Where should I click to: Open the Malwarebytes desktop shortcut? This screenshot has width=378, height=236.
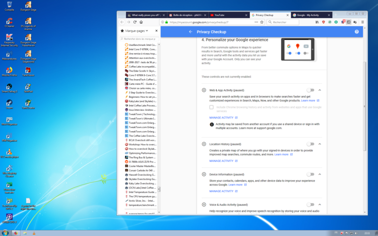[10, 56]
